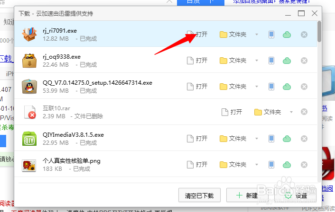Click the green iQIYI installer icon
The image size is (335, 212).
[x=29, y=139]
